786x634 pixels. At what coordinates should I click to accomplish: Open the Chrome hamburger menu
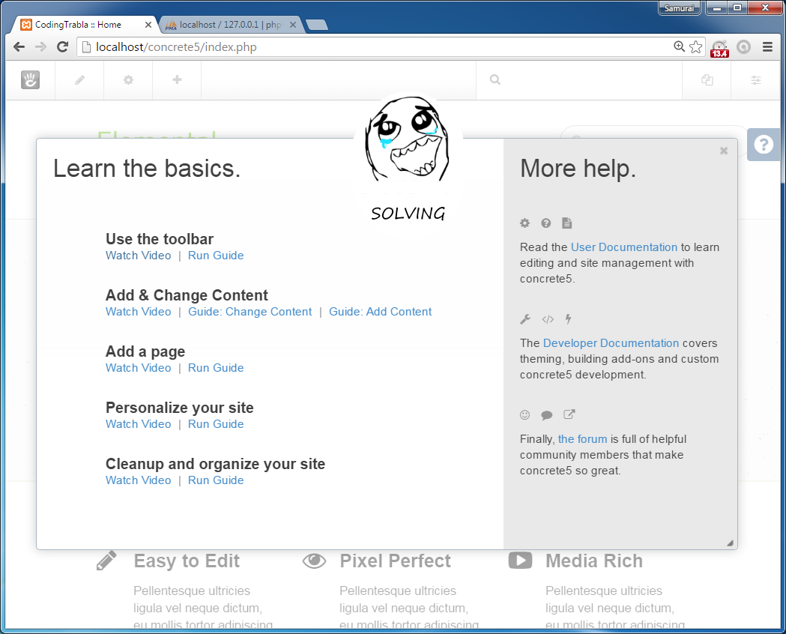click(767, 47)
